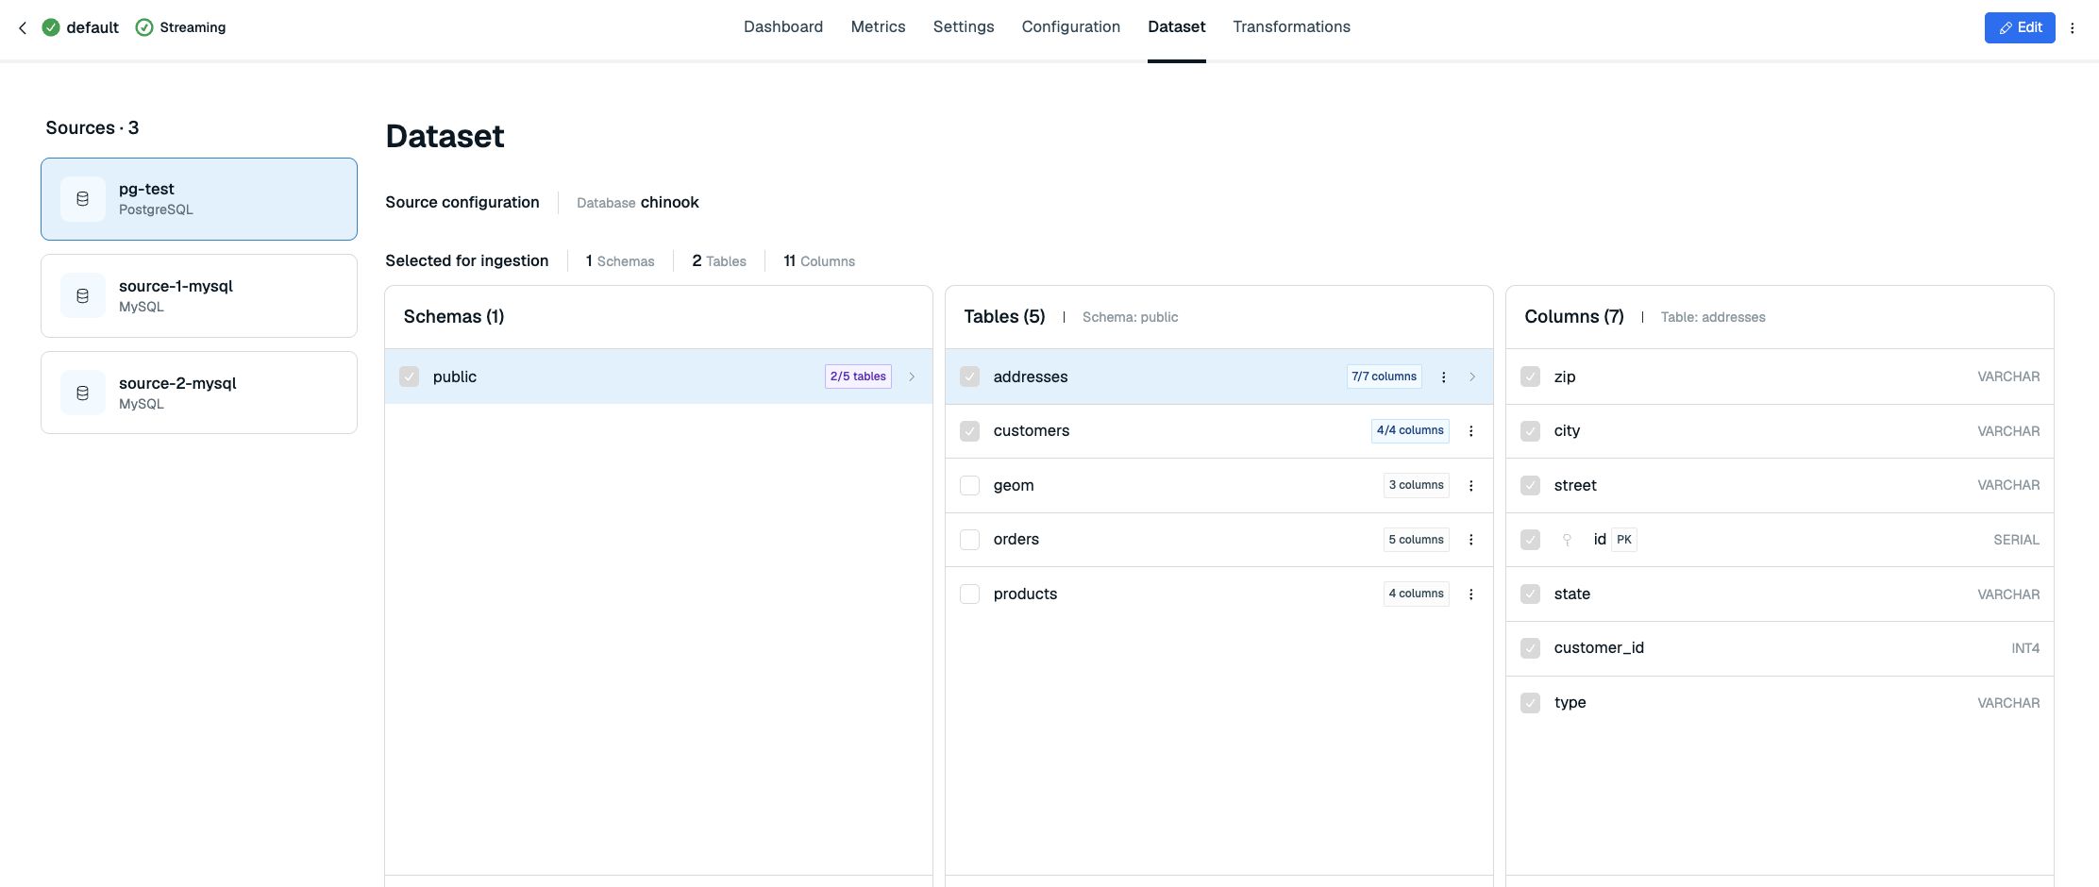Click the source-1-mysql database icon
This screenshot has width=2099, height=887.
coord(83,296)
